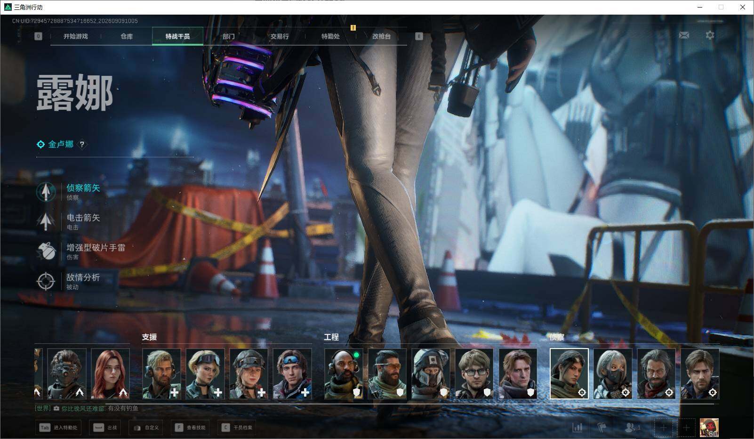Select the 侦察箭矢 skill icon
The height and width of the screenshot is (439, 754).
pos(46,192)
